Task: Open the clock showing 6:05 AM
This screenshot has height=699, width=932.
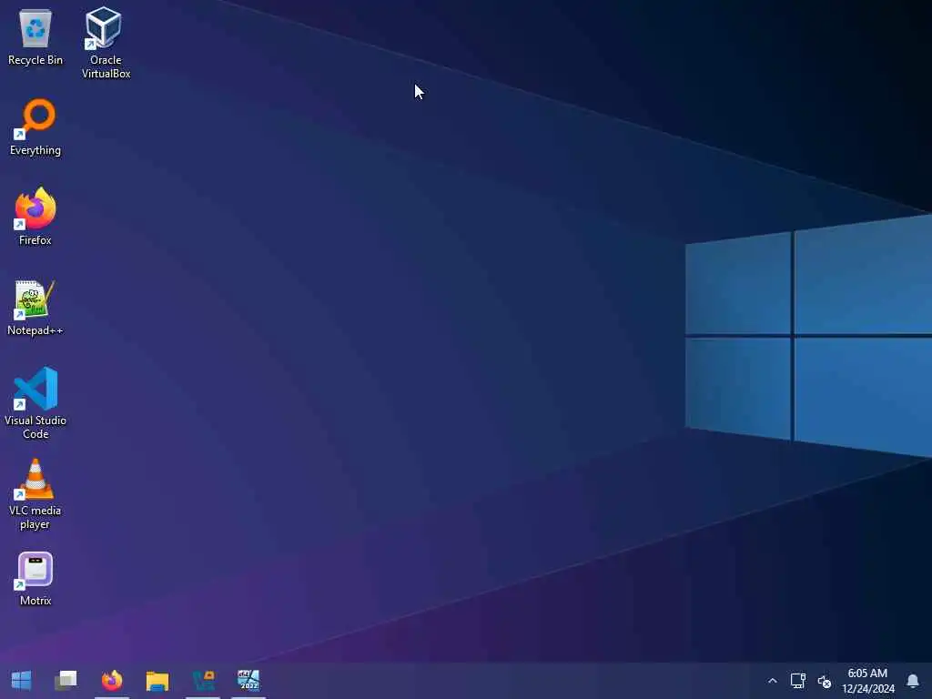Action: (x=867, y=681)
